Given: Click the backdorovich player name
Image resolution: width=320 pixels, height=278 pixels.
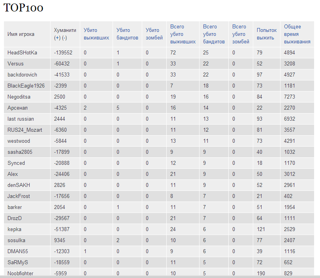Looking at the screenshot, I should pos(22,75).
